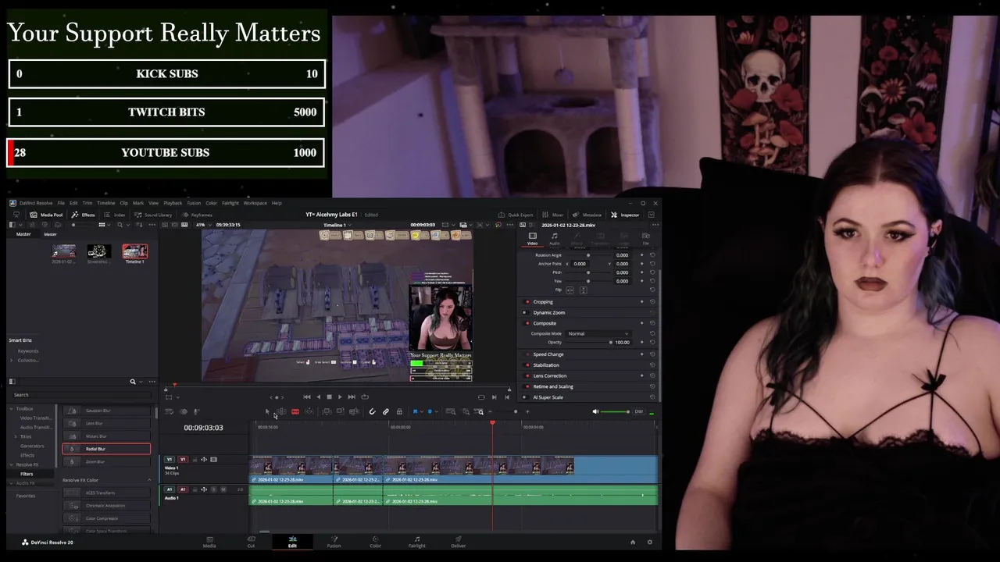The width and height of the screenshot is (1000, 562).
Task: Toggle the Position Lock padlock icon
Action: click(x=399, y=411)
